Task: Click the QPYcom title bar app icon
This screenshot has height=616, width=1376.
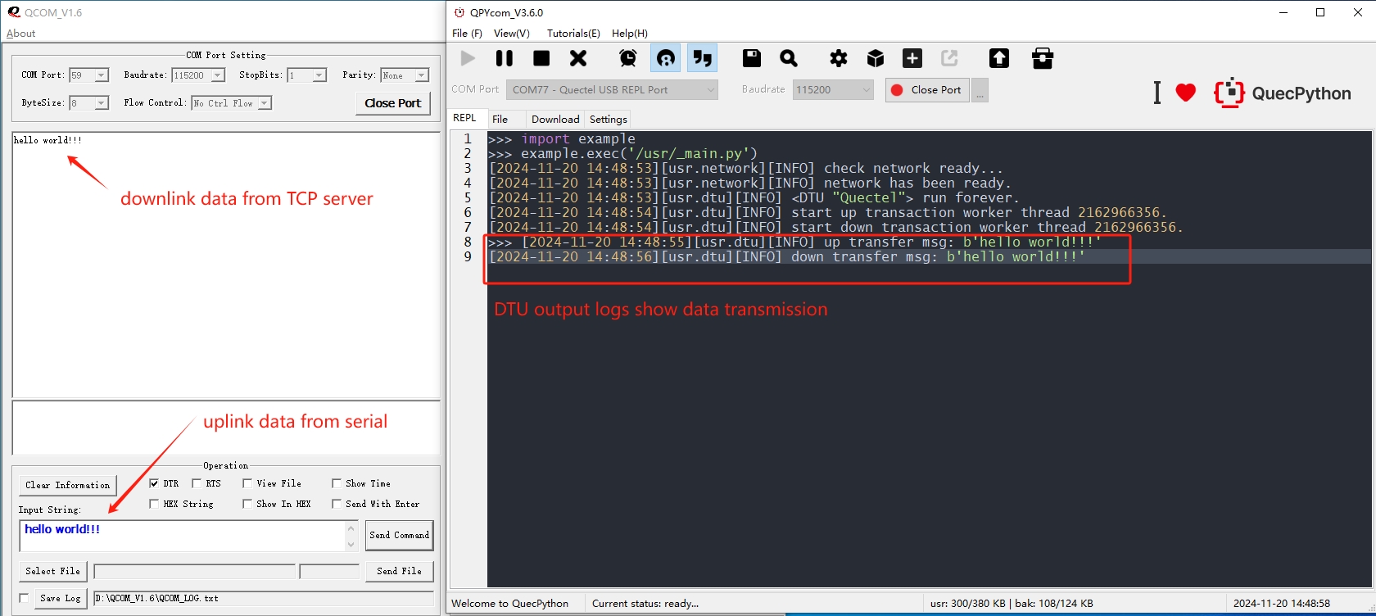Action: (x=459, y=12)
